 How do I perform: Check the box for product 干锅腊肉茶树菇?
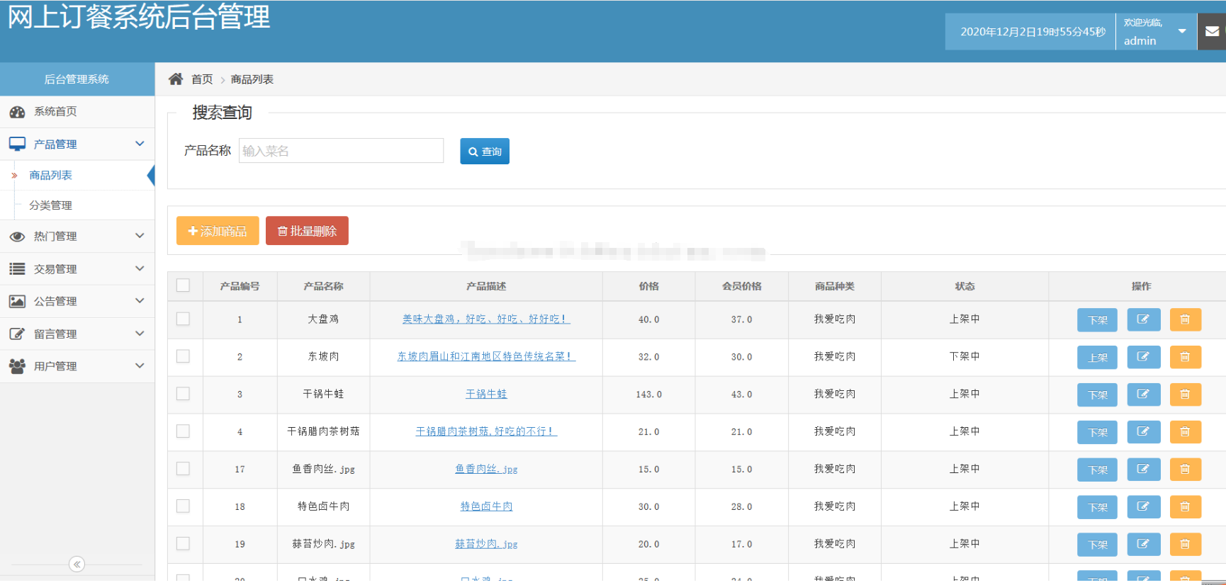[x=183, y=431]
